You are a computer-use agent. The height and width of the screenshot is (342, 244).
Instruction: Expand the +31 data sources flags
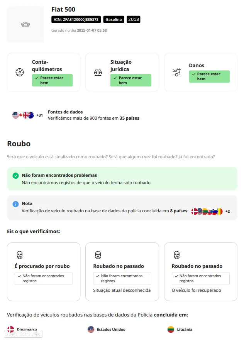click(39, 115)
